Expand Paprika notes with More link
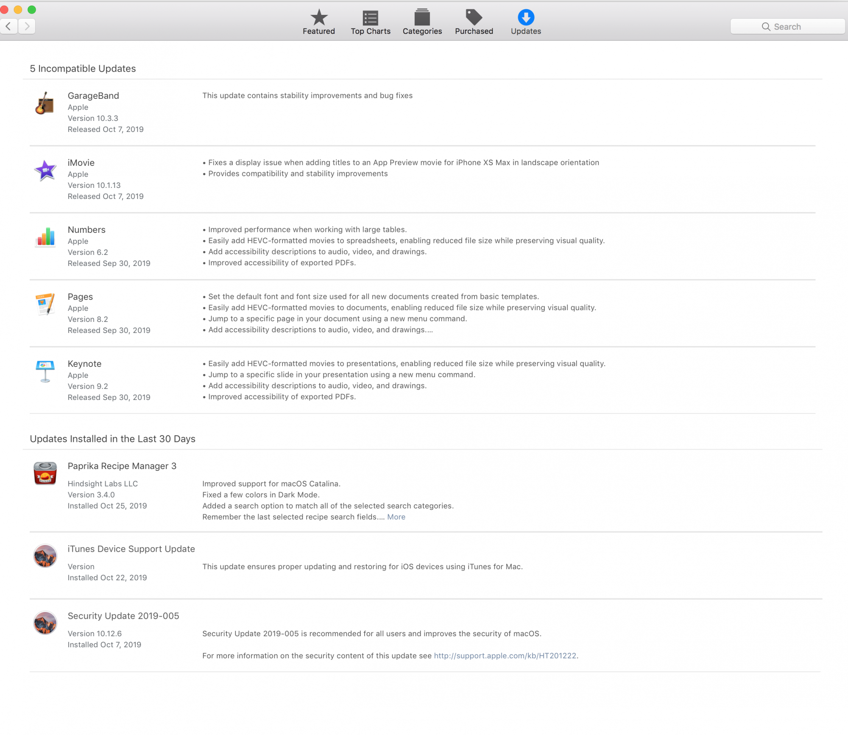The height and width of the screenshot is (735, 848). (396, 517)
